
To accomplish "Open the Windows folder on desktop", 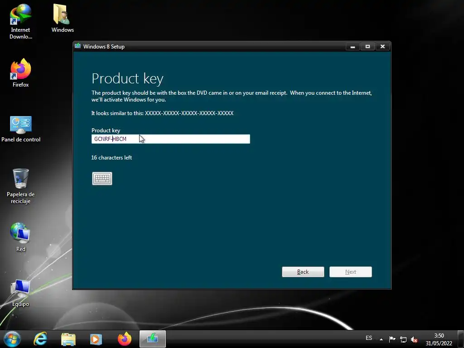I will [x=63, y=18].
